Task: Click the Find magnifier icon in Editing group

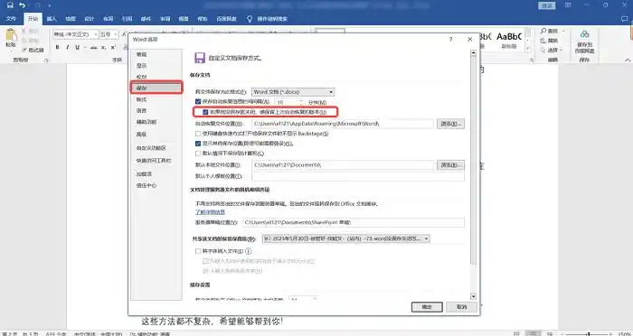Action: click(543, 31)
